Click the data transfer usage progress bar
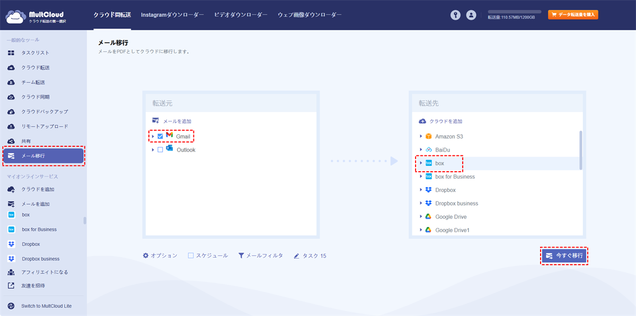 pyautogui.click(x=514, y=11)
